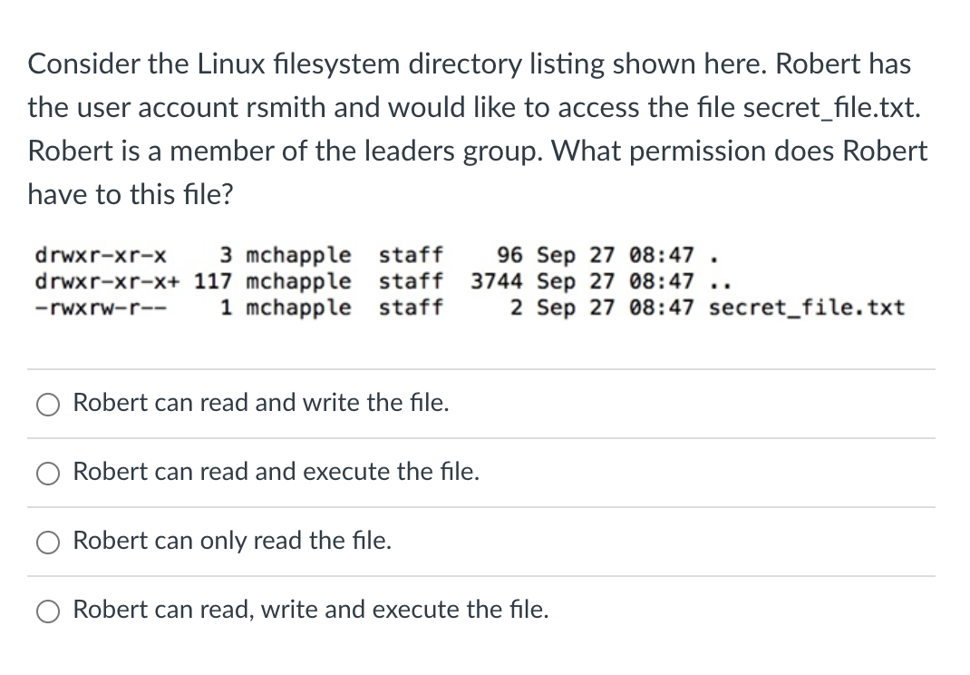Click the last answer option text
Screen dimensions: 970x675
[x=312, y=610]
